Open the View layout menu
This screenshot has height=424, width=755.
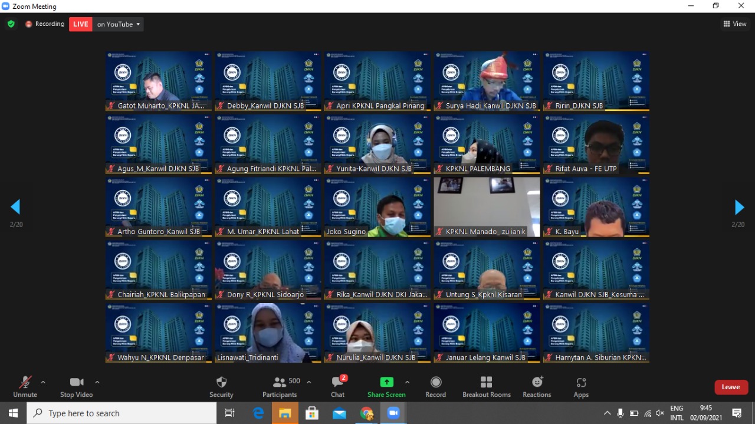[x=735, y=24]
